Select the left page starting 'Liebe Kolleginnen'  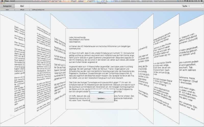[38, 69]
